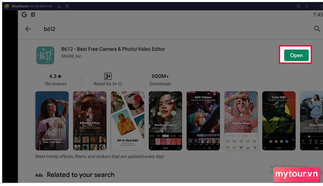This screenshot has height=186, width=323.
Task: View the Perfect beauty screenshot
Action: (x=165, y=121)
